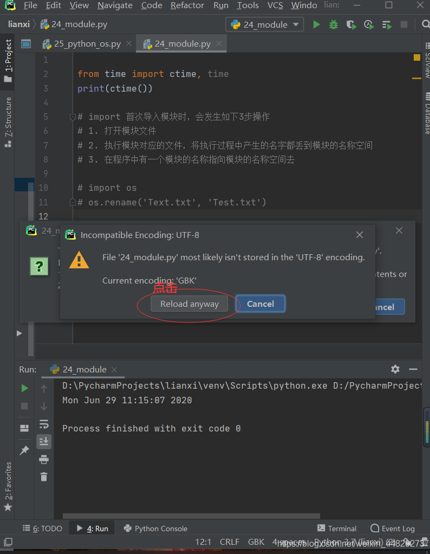Screen dimensions: 430x554
Task: Close the 25_python_os.py editor tab
Action: [x=129, y=43]
